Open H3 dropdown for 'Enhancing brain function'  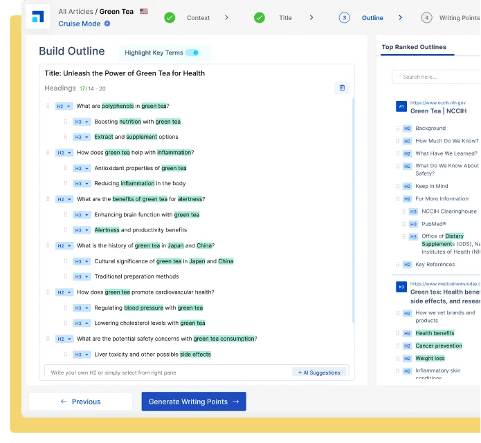[82, 215]
